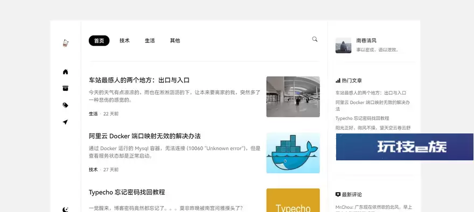The image size is (474, 212).
Task: Click the site logo avatar in the sidebar
Action: 66,43
